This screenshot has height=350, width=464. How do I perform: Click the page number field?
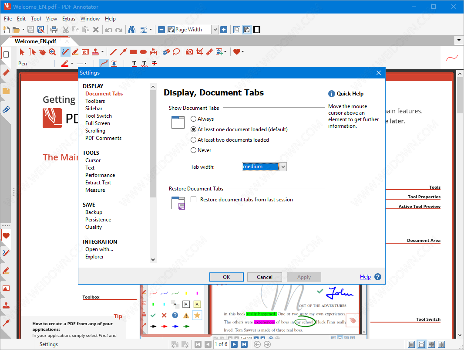click(x=221, y=344)
